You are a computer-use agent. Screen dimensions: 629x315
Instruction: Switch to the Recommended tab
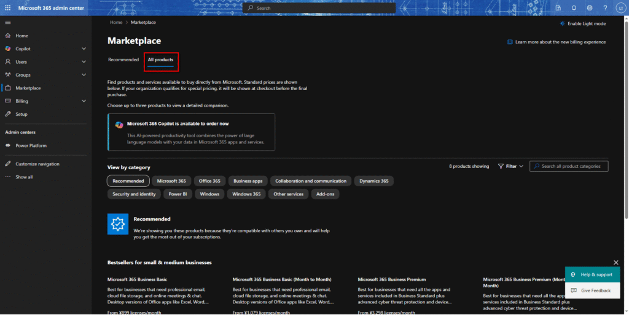123,60
